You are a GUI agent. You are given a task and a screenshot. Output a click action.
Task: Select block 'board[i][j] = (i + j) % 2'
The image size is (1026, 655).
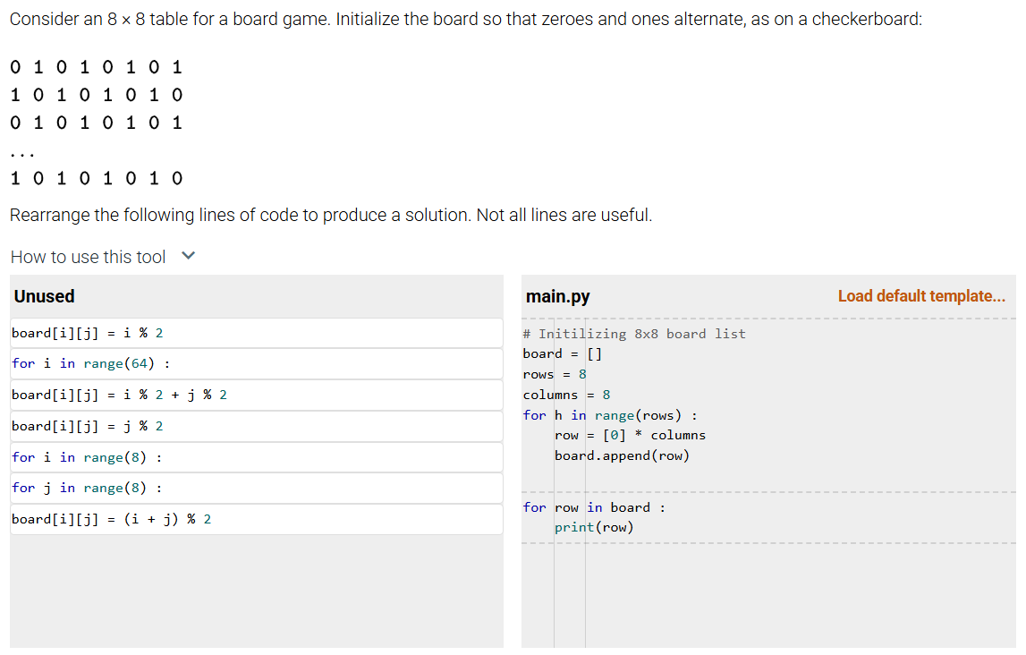pos(257,520)
